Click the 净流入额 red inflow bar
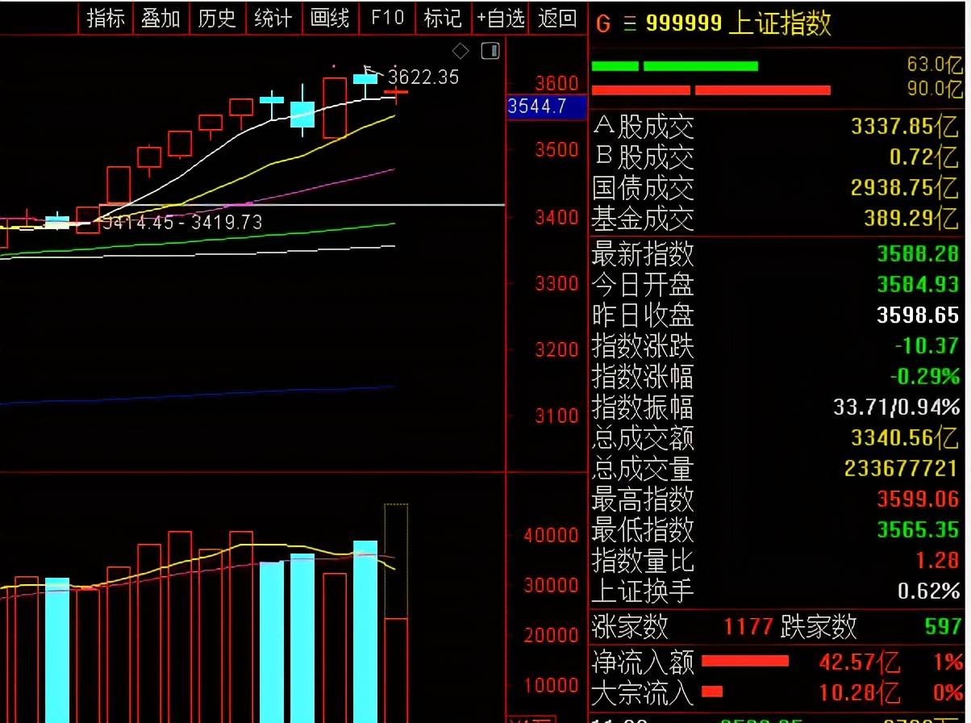The width and height of the screenshot is (971, 723). click(x=744, y=662)
